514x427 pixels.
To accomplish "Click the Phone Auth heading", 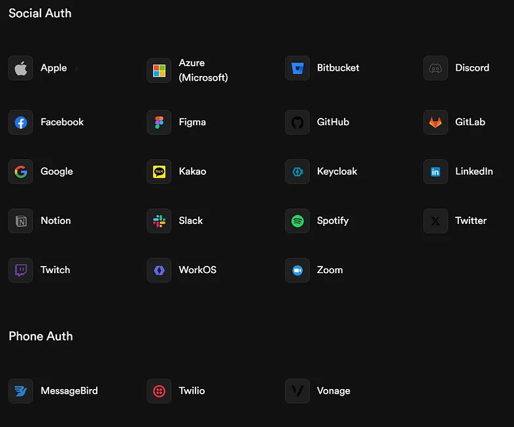I will (41, 337).
